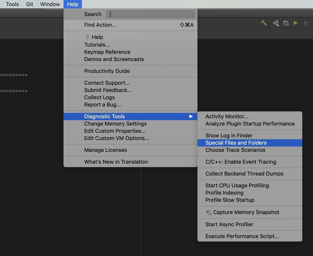Viewport: 313px width, 256px height.
Task: Click Capture Memory Snapshot with its memory icon
Action: click(x=250, y=212)
